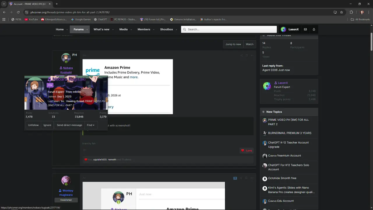Open the Find dropdown in member card
Screen dimensions: 373x210
click(x=91, y=125)
